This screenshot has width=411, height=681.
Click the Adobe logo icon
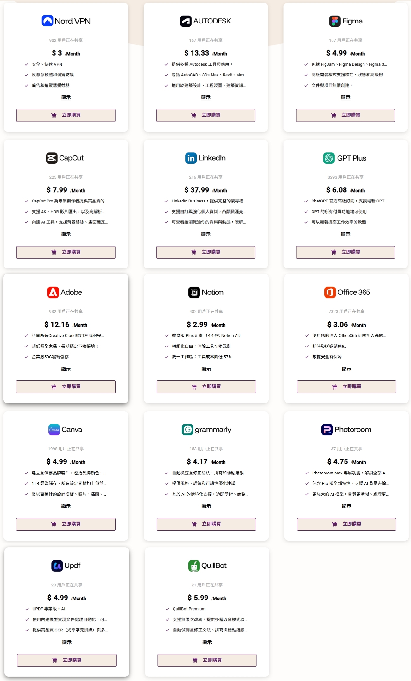(x=53, y=292)
